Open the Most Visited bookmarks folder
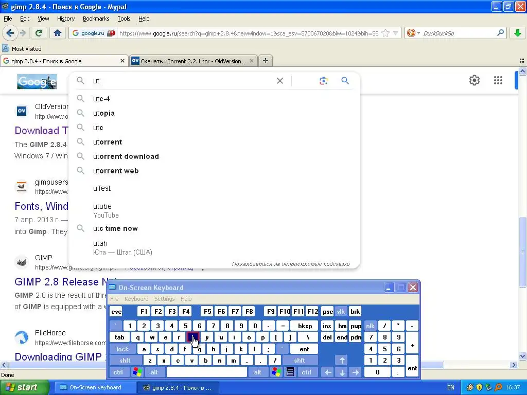Screen dimensions: 527x395 click(x=22, y=49)
